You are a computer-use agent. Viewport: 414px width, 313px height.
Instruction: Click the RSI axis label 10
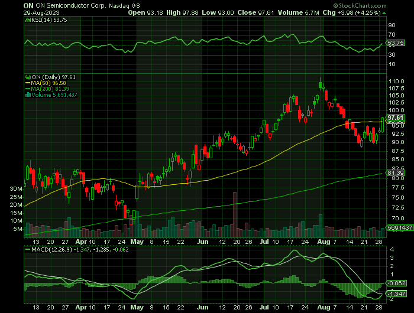392,64
